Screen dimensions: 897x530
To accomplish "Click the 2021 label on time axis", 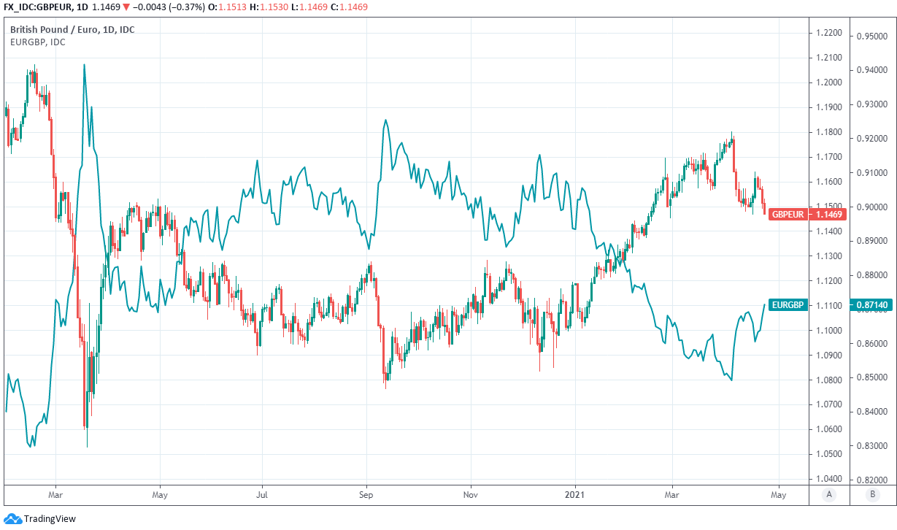I will click(x=575, y=494).
